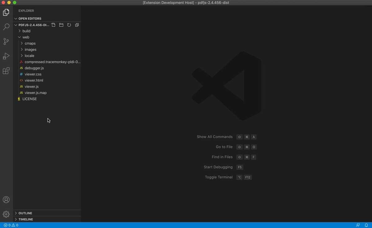The width and height of the screenshot is (372, 228).
Task: Click the license icon beside LICENSE
Action: [19, 99]
